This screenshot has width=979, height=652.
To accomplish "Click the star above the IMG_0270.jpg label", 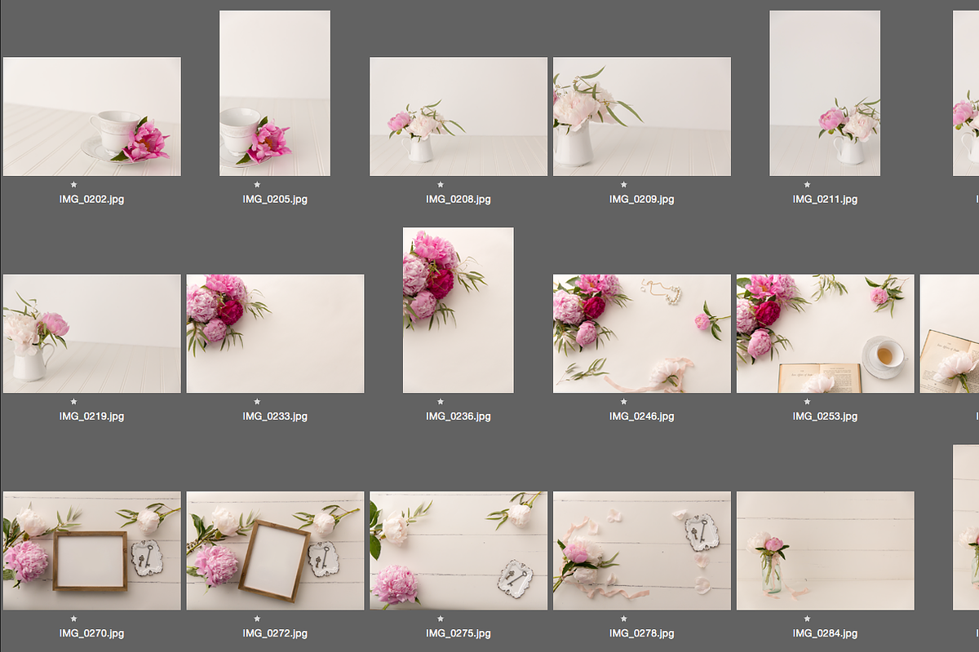I will tap(73, 619).
